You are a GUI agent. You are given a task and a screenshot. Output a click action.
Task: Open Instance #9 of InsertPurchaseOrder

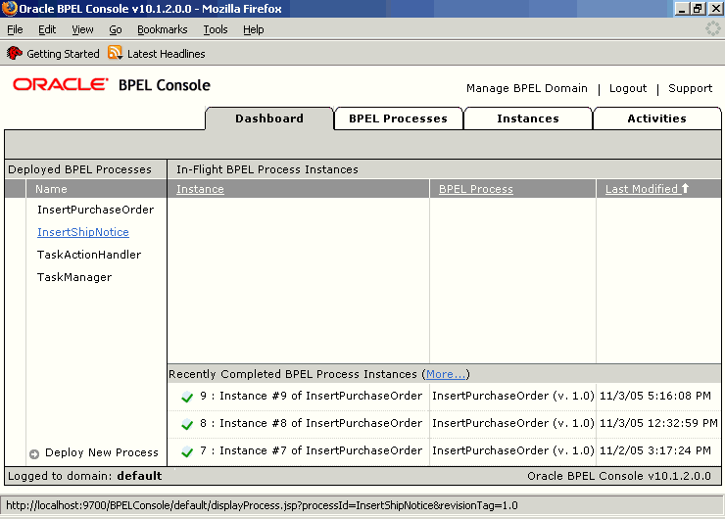click(312, 396)
